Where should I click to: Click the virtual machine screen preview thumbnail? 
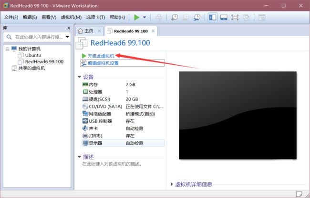coord(238,115)
